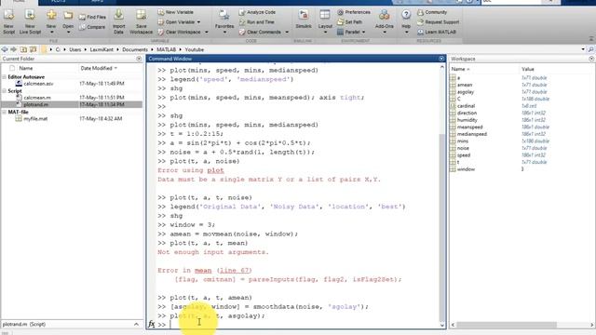Expand the plotrand.m details panel chevron

(x=136, y=325)
